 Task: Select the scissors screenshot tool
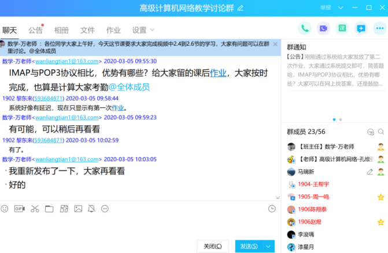pyautogui.click(x=35, y=209)
